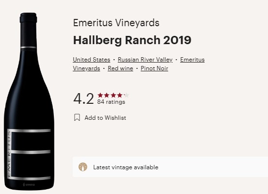
Task: Click the fourth red rating star
Action: tap(120, 95)
